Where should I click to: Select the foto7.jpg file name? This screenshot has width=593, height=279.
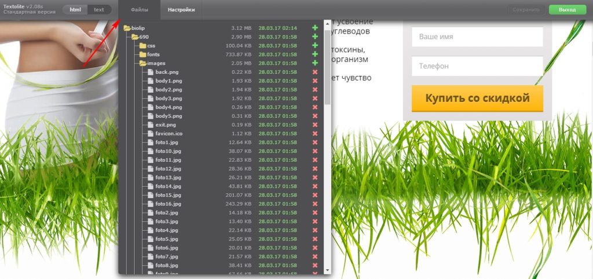[167, 256]
